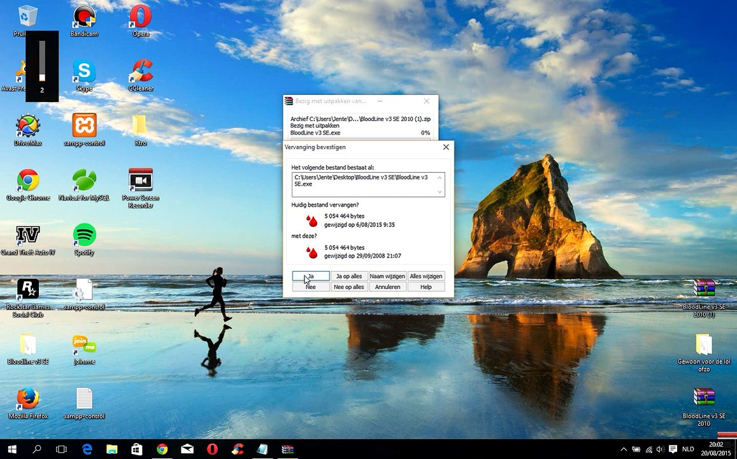
Task: Select Rockstar Games Social Club icon
Action: click(x=28, y=297)
